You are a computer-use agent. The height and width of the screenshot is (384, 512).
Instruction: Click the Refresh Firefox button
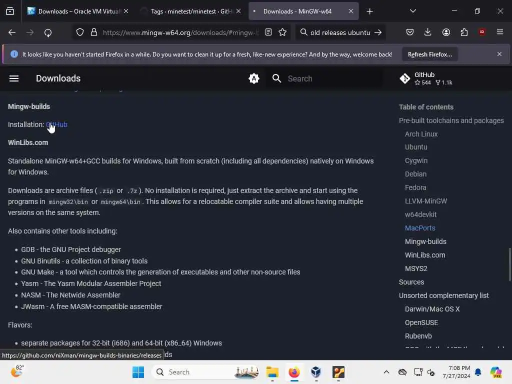[x=429, y=54]
